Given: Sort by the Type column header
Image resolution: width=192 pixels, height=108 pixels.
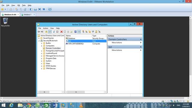Looking at the screenshot, I should pos(99,36).
